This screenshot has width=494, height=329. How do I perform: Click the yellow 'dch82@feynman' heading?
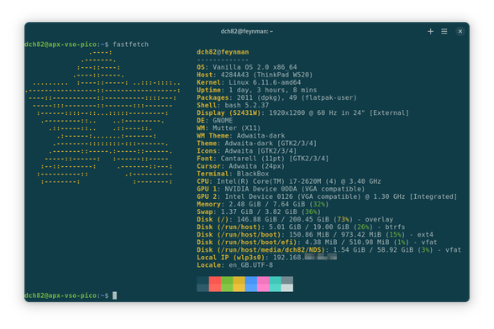[223, 52]
